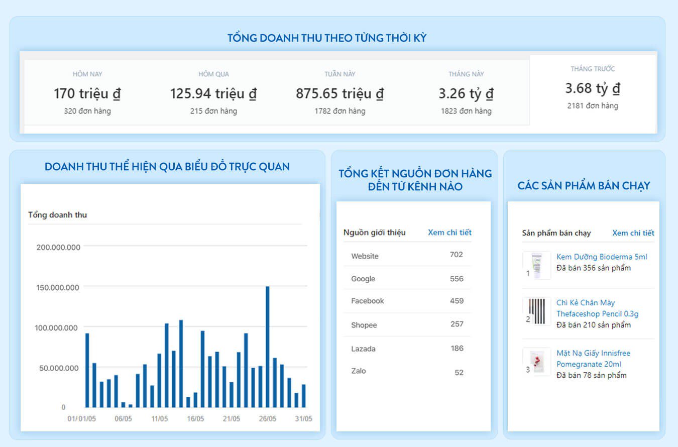Select the Website referral source row

point(407,256)
